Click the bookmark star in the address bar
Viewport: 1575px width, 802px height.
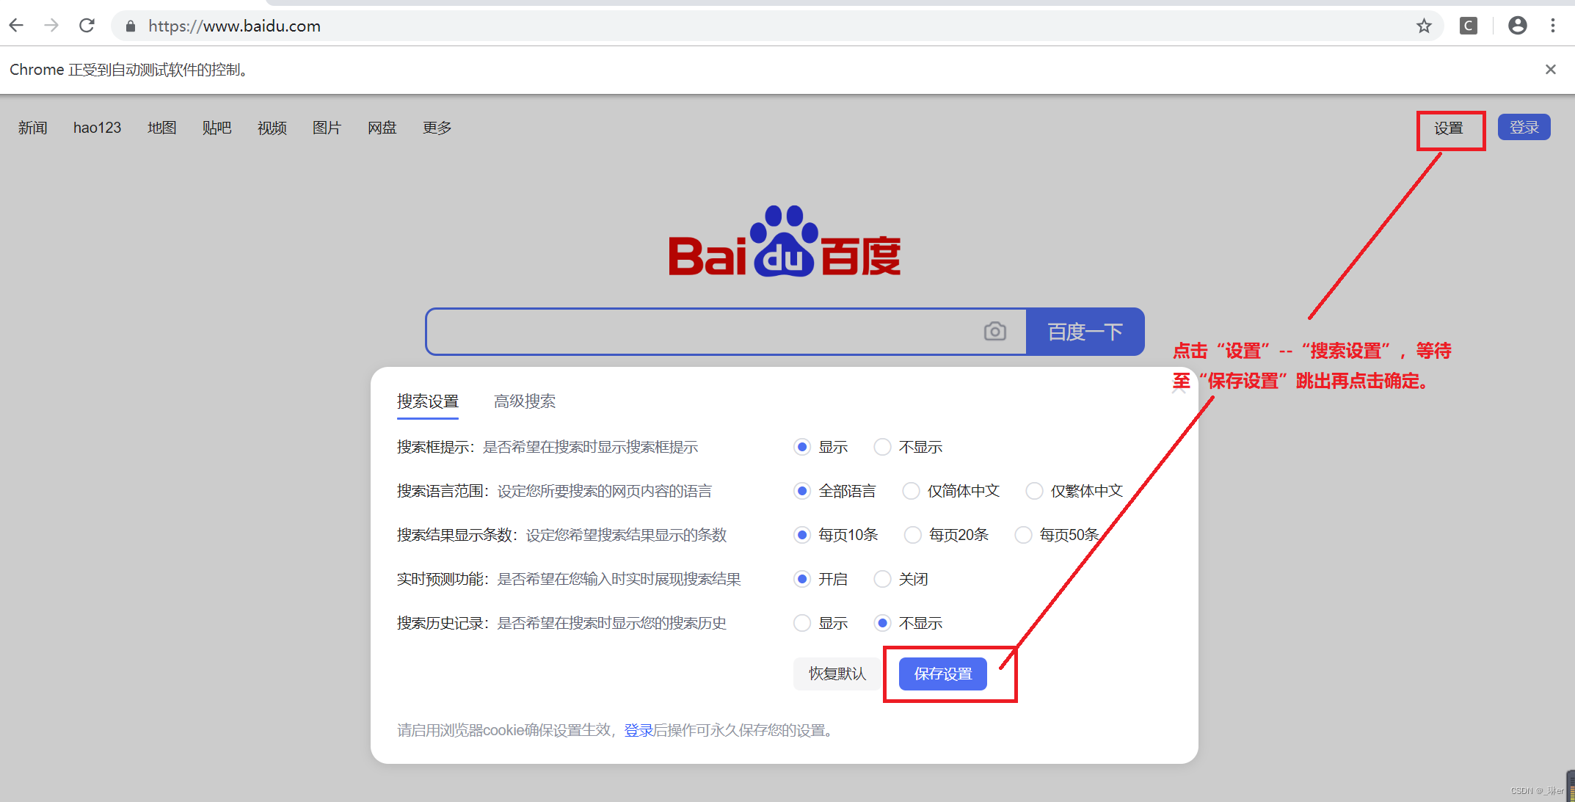[1425, 26]
